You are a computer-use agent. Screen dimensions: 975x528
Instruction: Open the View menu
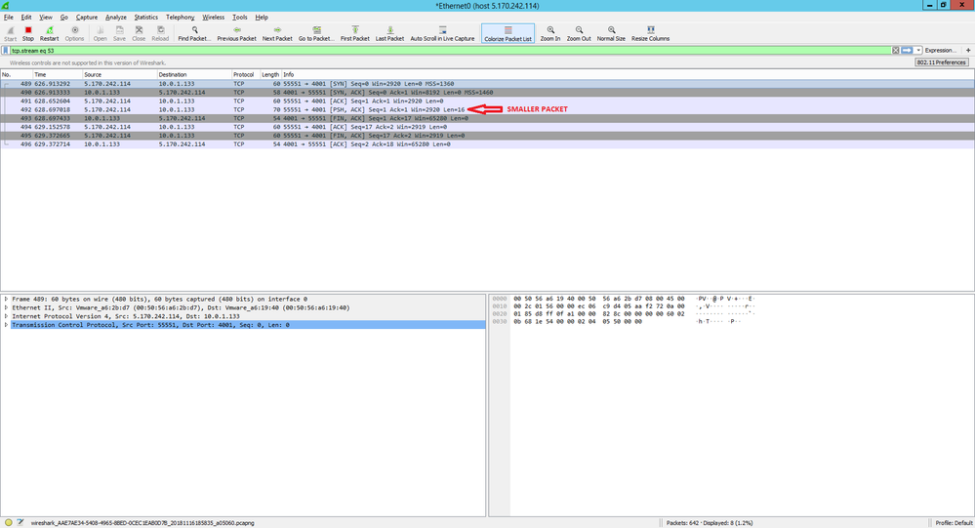pyautogui.click(x=46, y=18)
